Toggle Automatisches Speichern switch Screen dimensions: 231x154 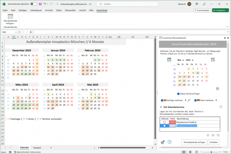(33, 4)
